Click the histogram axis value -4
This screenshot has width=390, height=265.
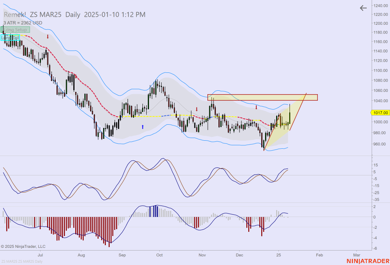tap(375, 238)
